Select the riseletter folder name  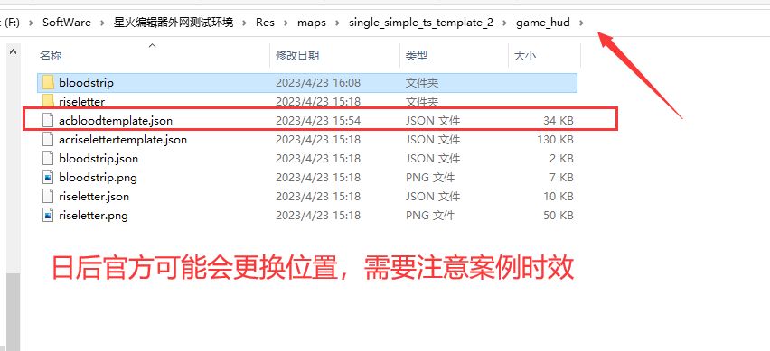(x=81, y=101)
